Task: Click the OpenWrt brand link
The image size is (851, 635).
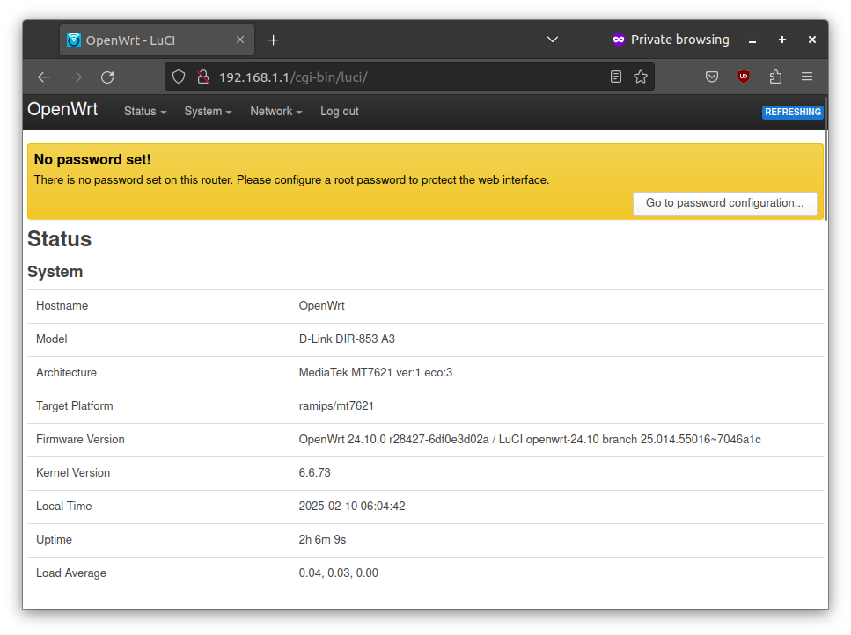Action: [62, 110]
